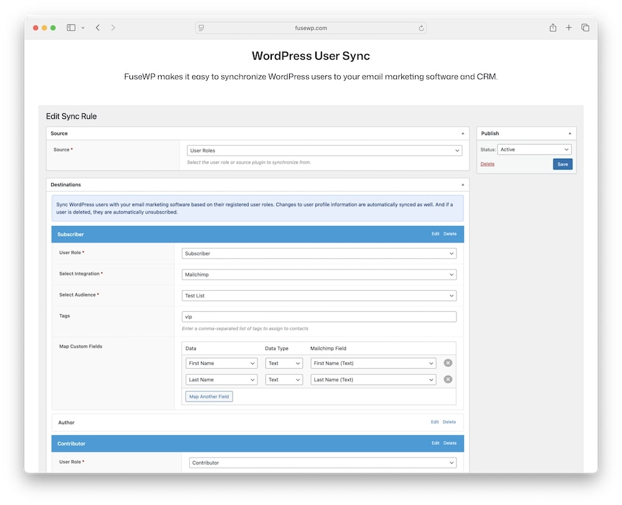The height and width of the screenshot is (505, 622).
Task: Open the First Name (Text) Mailchimp field dropdown
Action: pos(373,363)
